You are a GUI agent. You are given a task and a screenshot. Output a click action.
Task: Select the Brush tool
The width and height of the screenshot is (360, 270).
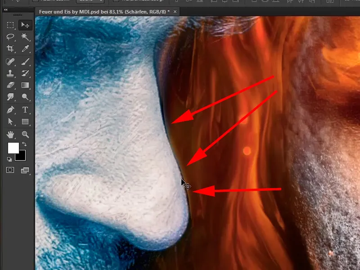[x=25, y=62]
